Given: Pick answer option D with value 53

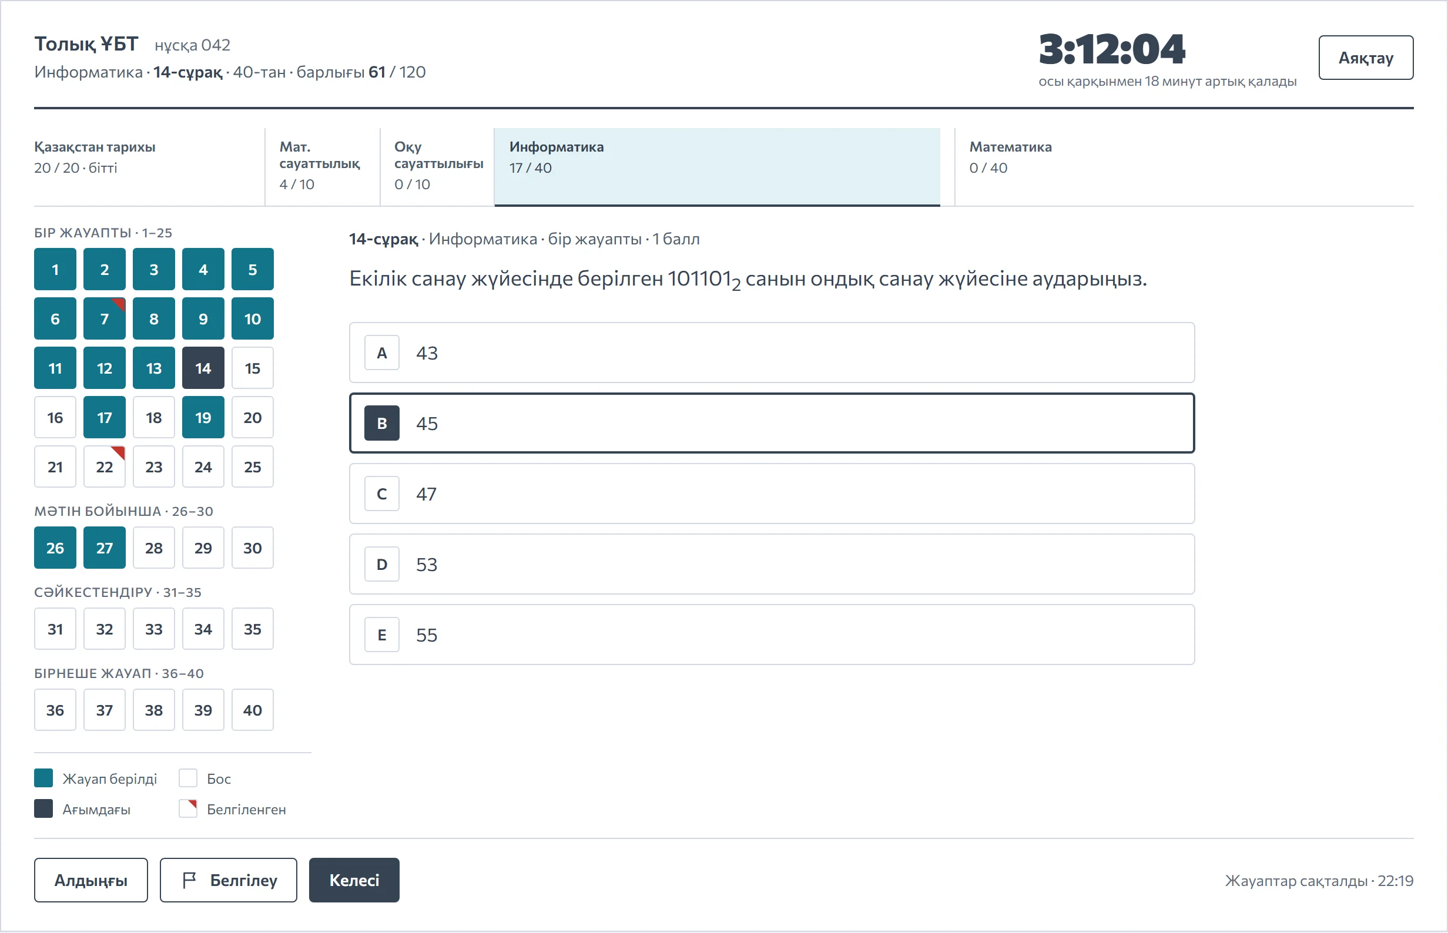Looking at the screenshot, I should pos(771,564).
